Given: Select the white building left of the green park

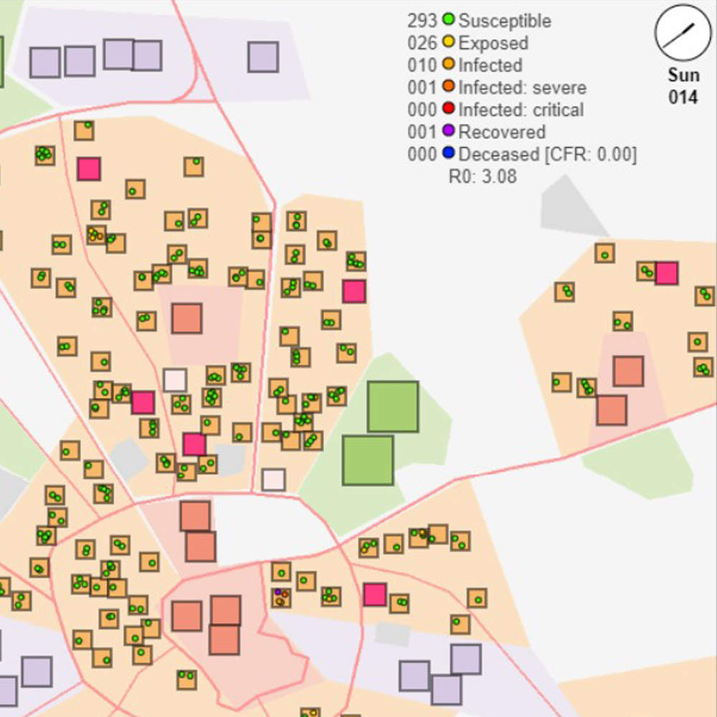Looking at the screenshot, I should coord(273,479).
